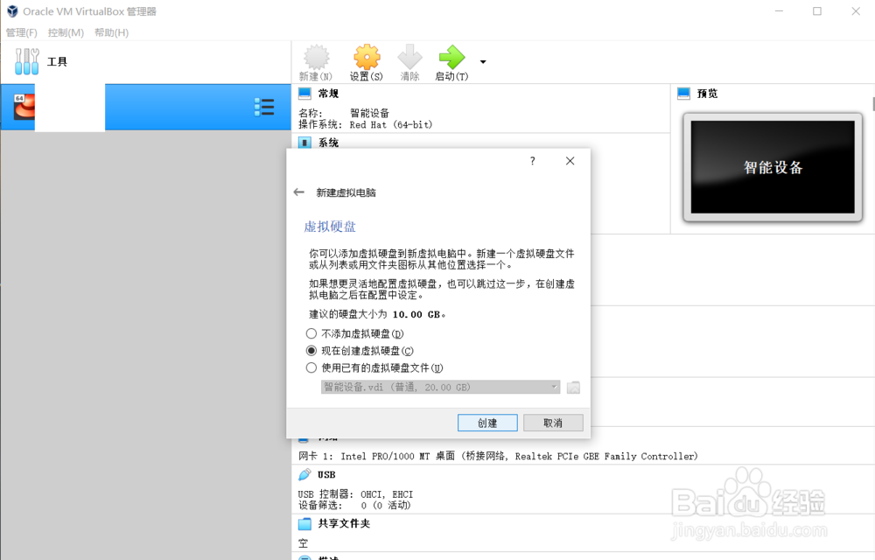Open Settings (设置) gear icon
This screenshot has width=875, height=560.
click(367, 57)
